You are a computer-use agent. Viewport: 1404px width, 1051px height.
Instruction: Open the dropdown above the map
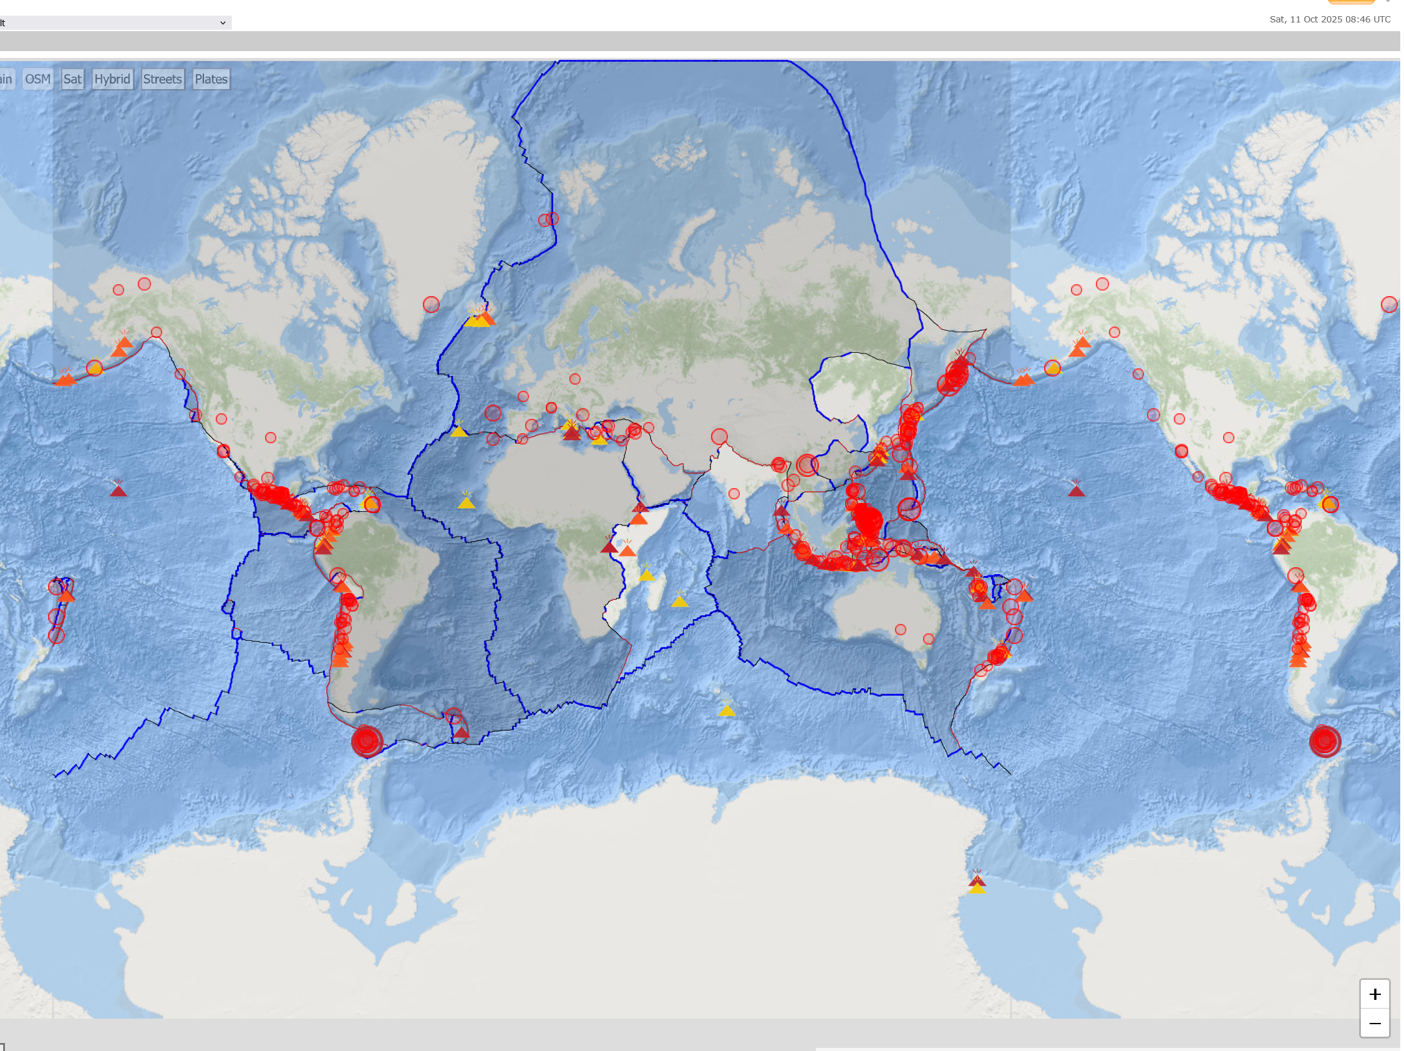(x=114, y=23)
